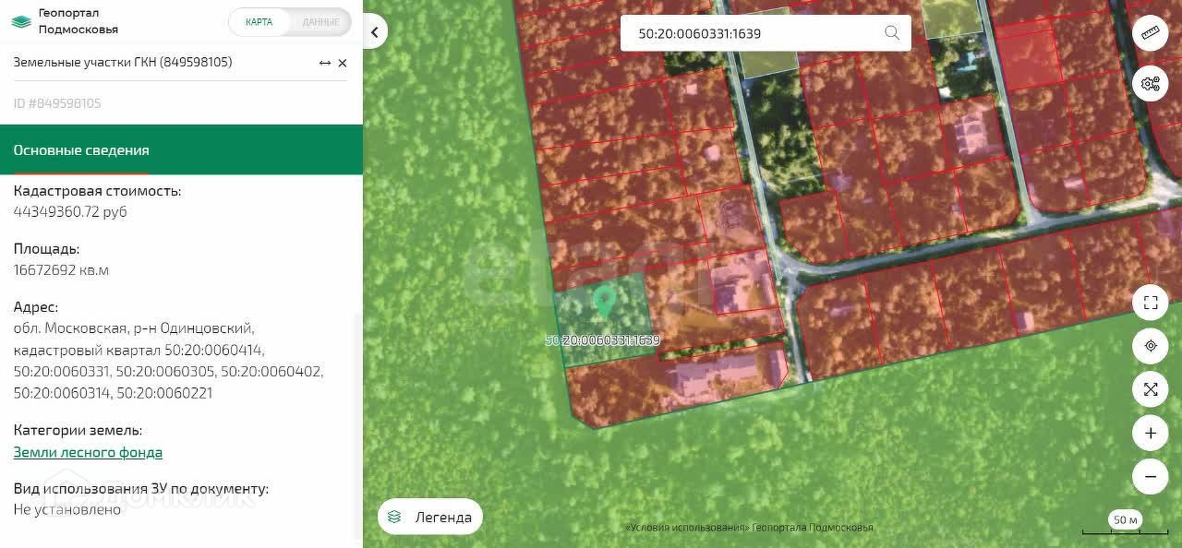Switch to ДАННЫЕ data mode
Screen dimensions: 1182x548
pos(320,22)
